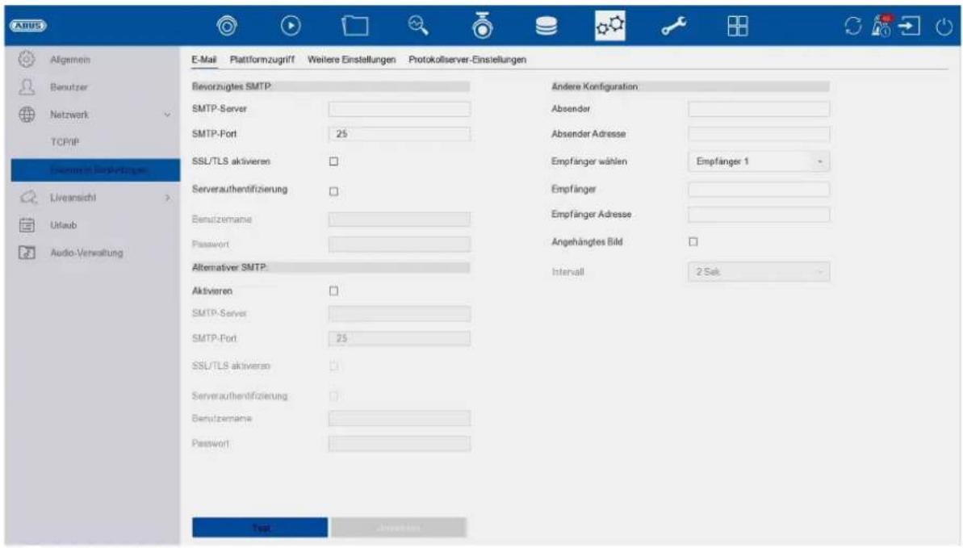Open the camera management dome icon
Screen dimensions: 963x548
[x=483, y=26]
